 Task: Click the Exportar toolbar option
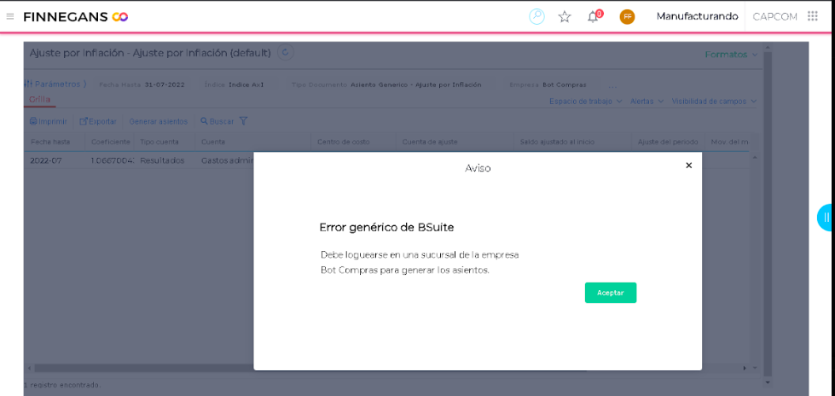coord(98,121)
